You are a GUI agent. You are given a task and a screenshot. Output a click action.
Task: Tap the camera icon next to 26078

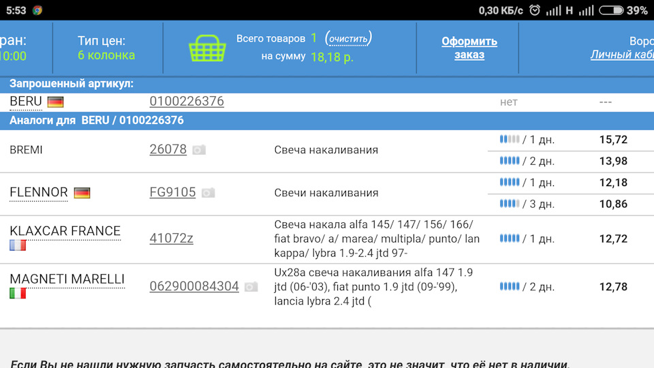click(x=198, y=150)
